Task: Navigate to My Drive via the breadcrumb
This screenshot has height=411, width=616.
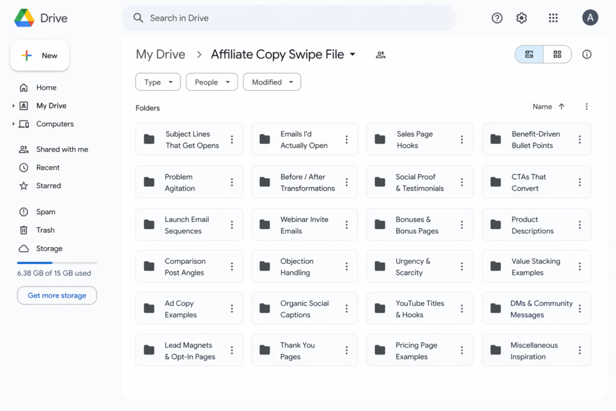Action: [x=160, y=54]
